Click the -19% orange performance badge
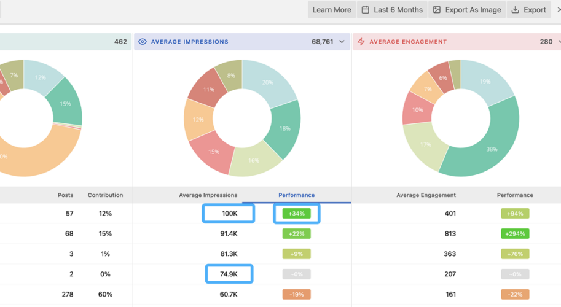Viewport: 561px width, 307px height. [x=296, y=294]
